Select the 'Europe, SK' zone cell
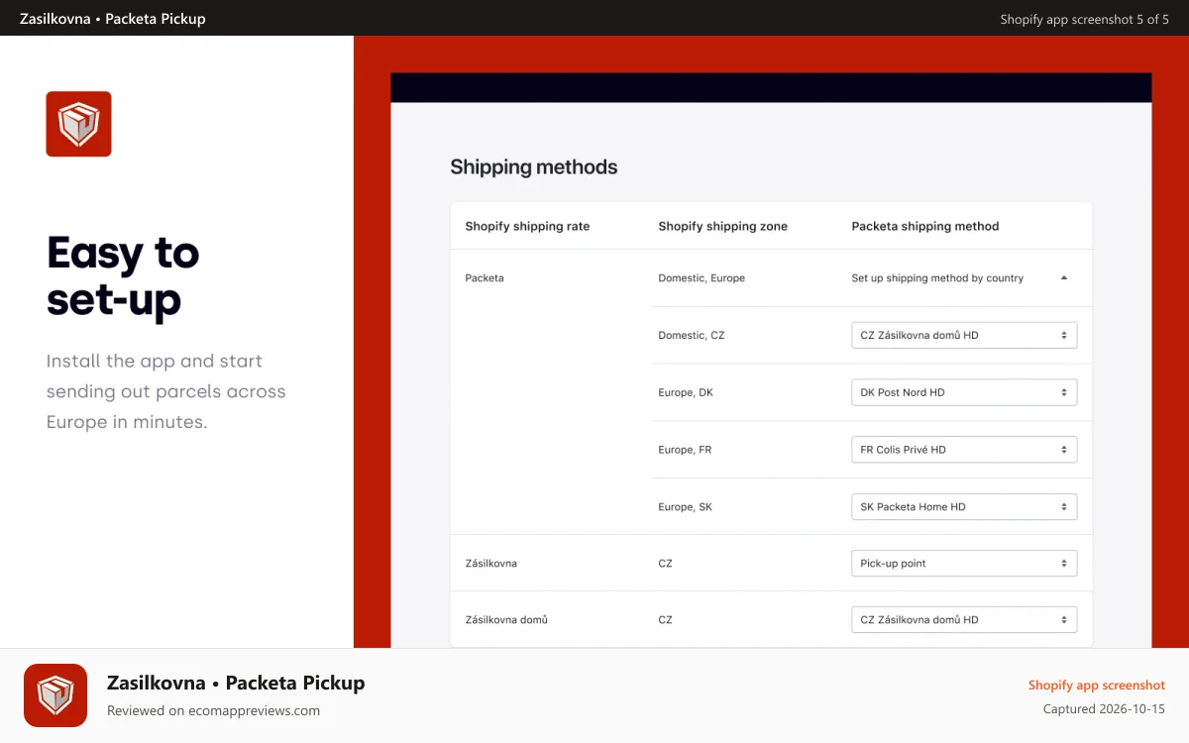Viewport: 1189px width, 743px height. (x=685, y=506)
